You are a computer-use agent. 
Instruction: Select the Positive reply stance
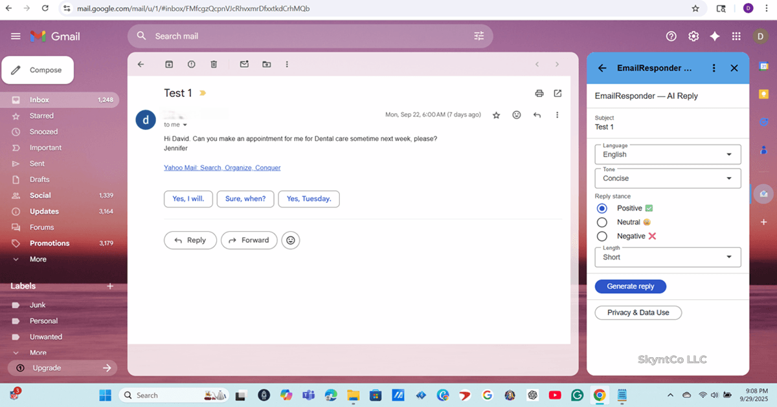click(x=602, y=207)
